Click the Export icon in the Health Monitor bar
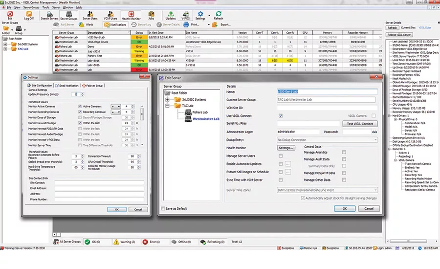Image resolution: width=440 pixels, height=269 pixels. pyautogui.click(x=215, y=25)
